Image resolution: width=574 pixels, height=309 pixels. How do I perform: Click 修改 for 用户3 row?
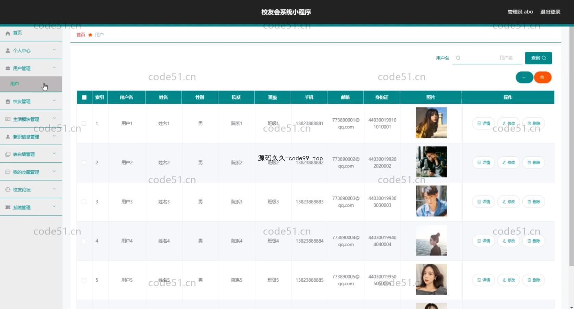click(x=509, y=202)
